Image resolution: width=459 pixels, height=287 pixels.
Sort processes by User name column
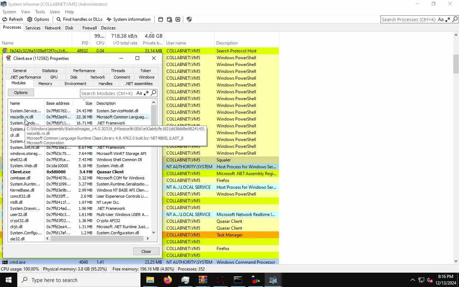(189, 43)
